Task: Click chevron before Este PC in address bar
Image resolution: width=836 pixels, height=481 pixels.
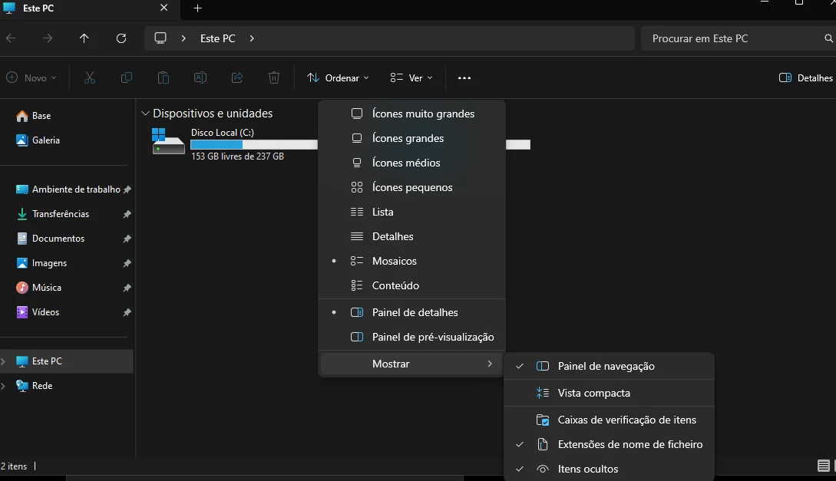Action: coord(183,38)
